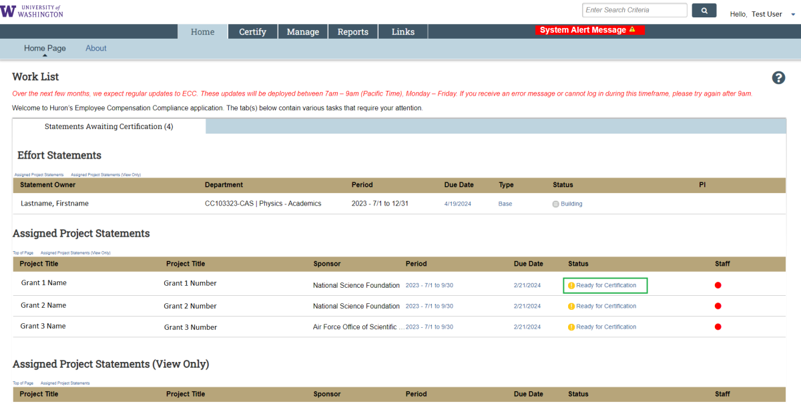The height and width of the screenshot is (404, 801).
Task: Open the Certify menu tab
Action: point(252,31)
